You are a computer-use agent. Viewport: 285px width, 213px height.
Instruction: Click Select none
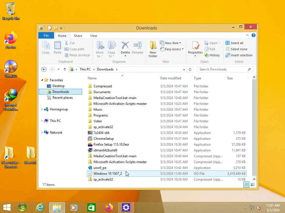click(236, 49)
